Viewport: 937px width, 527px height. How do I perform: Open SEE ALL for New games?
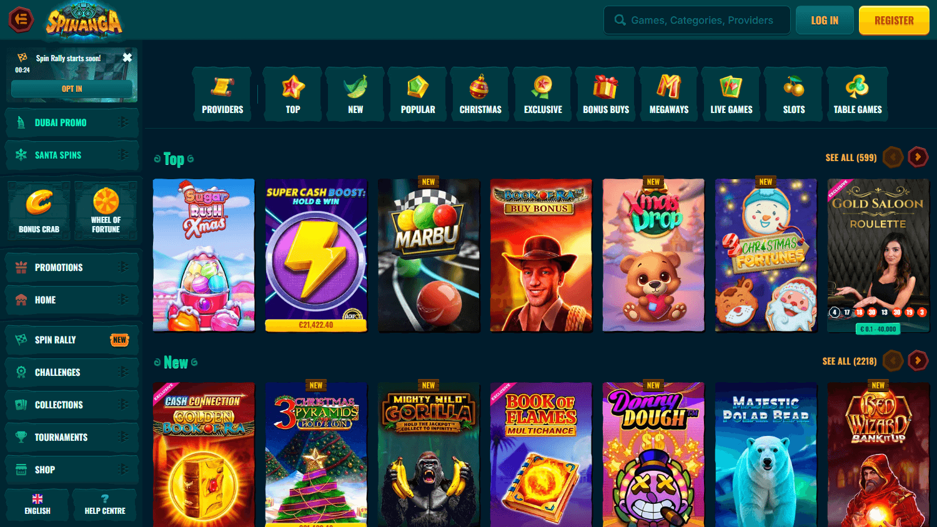[x=850, y=360]
